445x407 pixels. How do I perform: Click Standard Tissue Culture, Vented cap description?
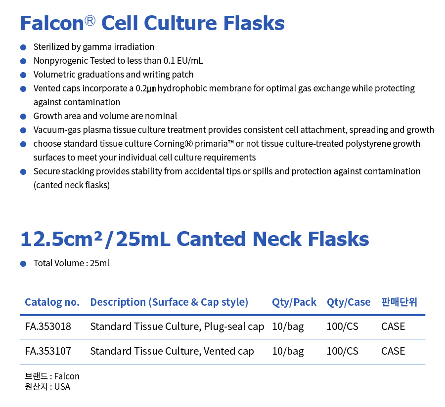pyautogui.click(x=172, y=352)
